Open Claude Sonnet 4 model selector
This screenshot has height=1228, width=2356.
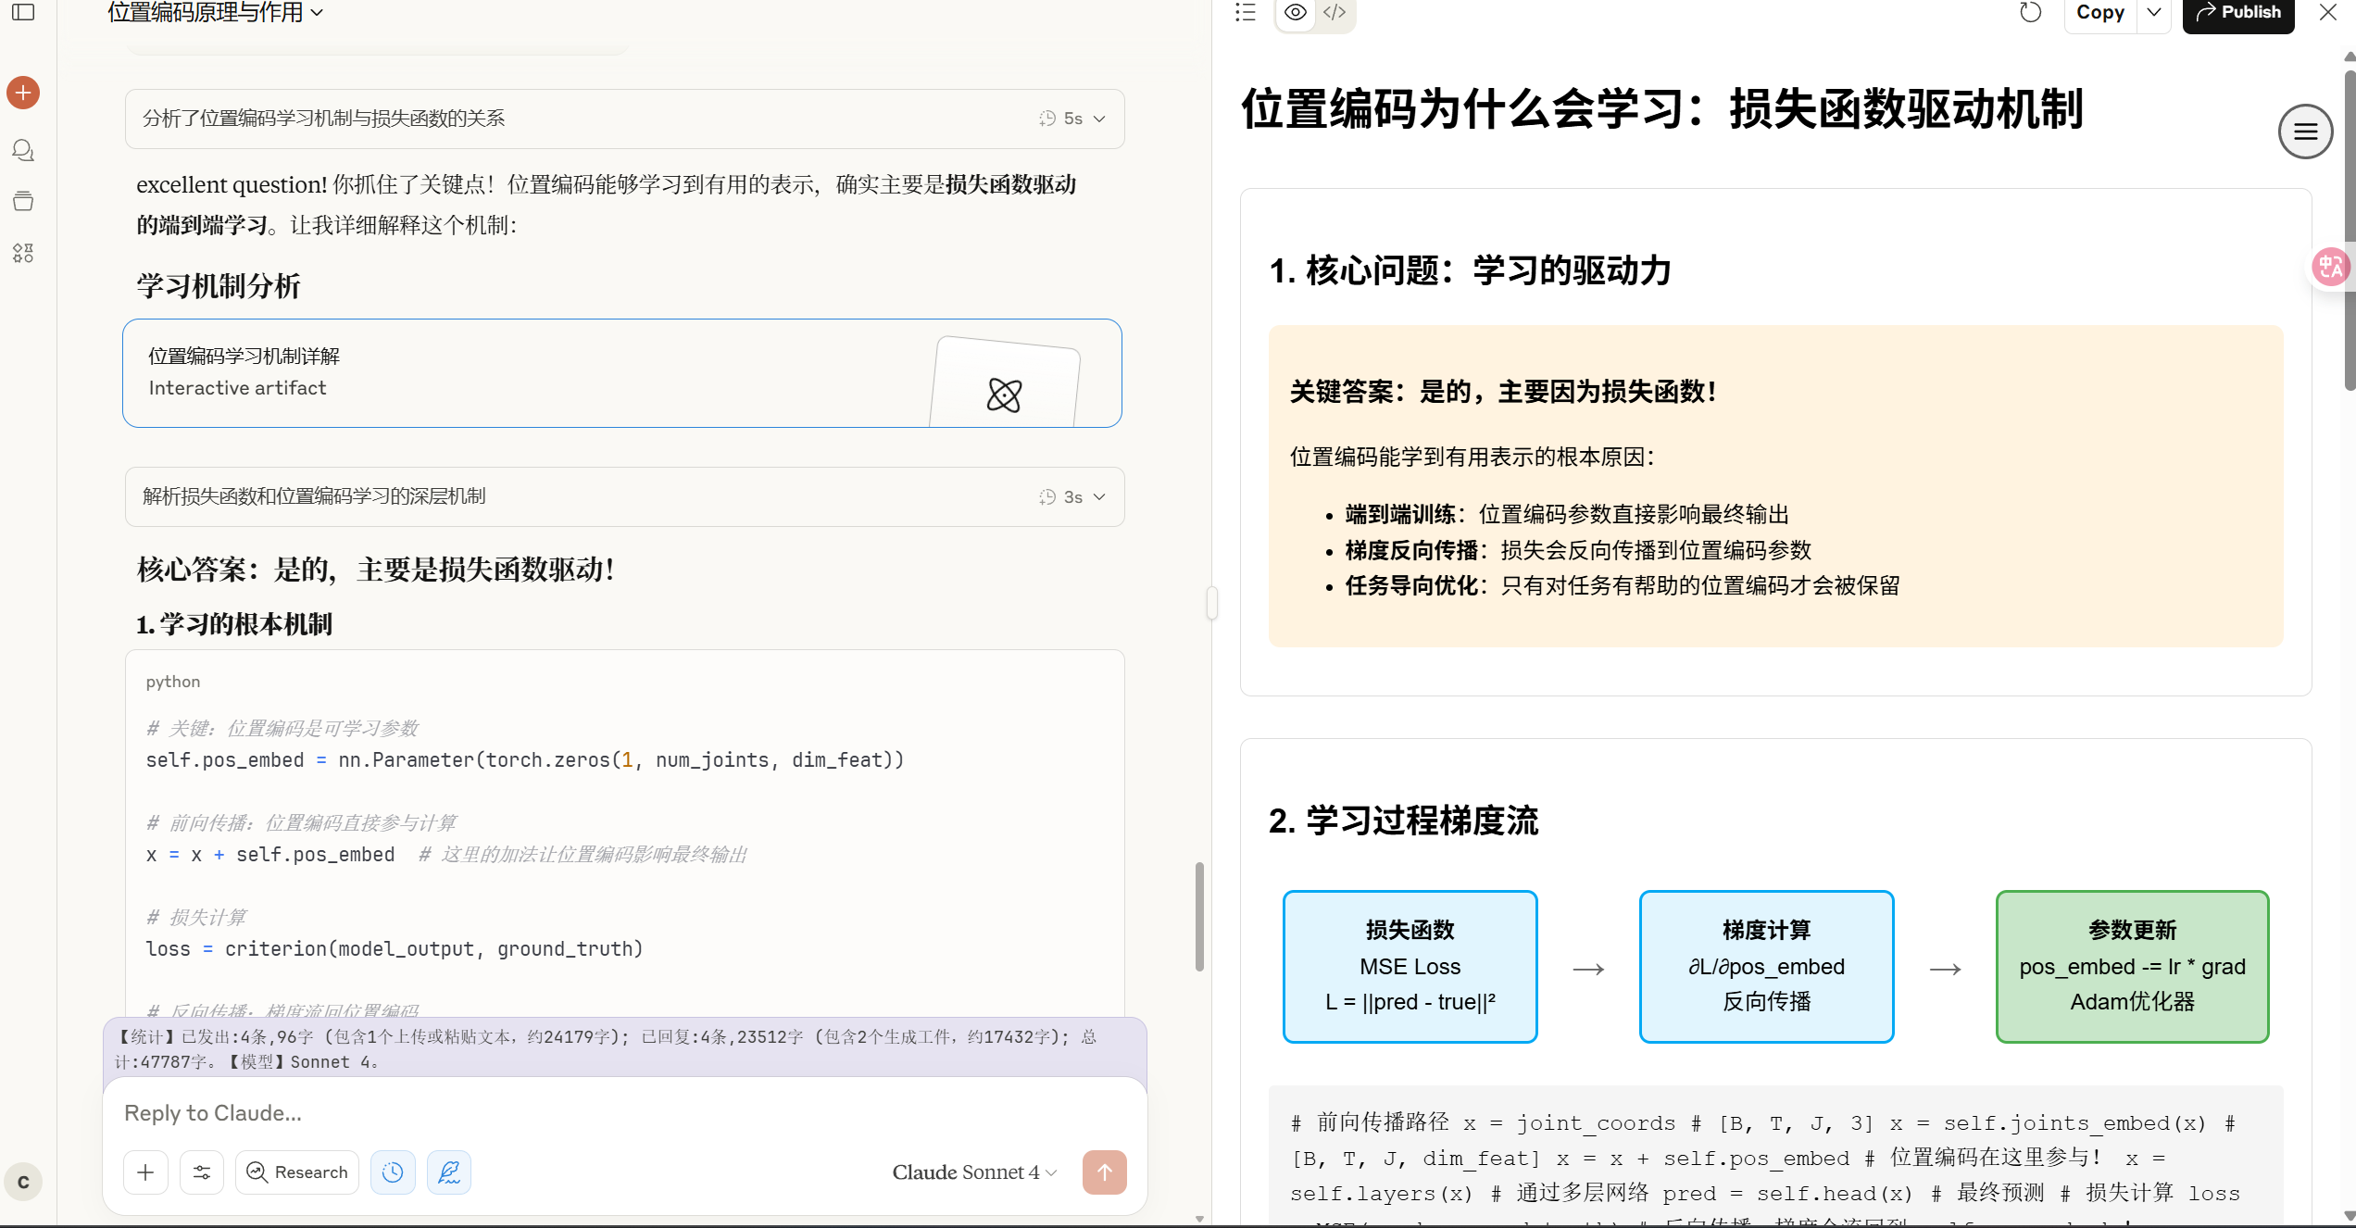(x=974, y=1172)
